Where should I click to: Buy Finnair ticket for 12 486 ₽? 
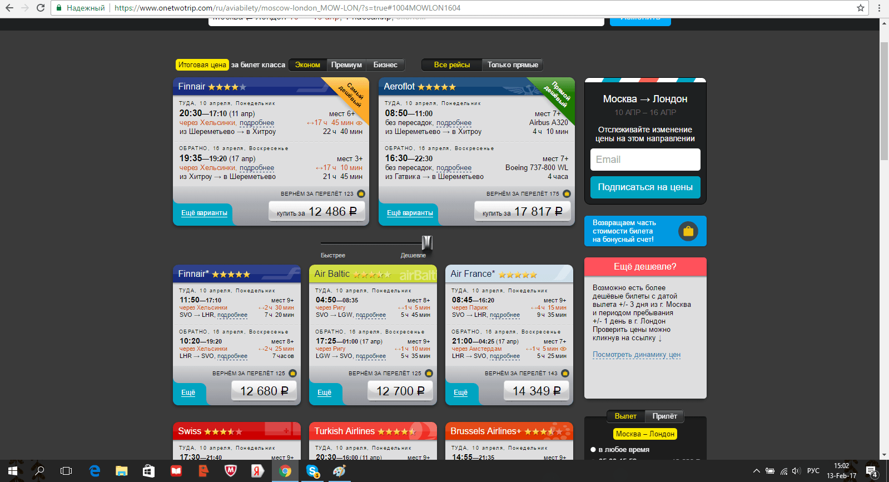pos(317,212)
